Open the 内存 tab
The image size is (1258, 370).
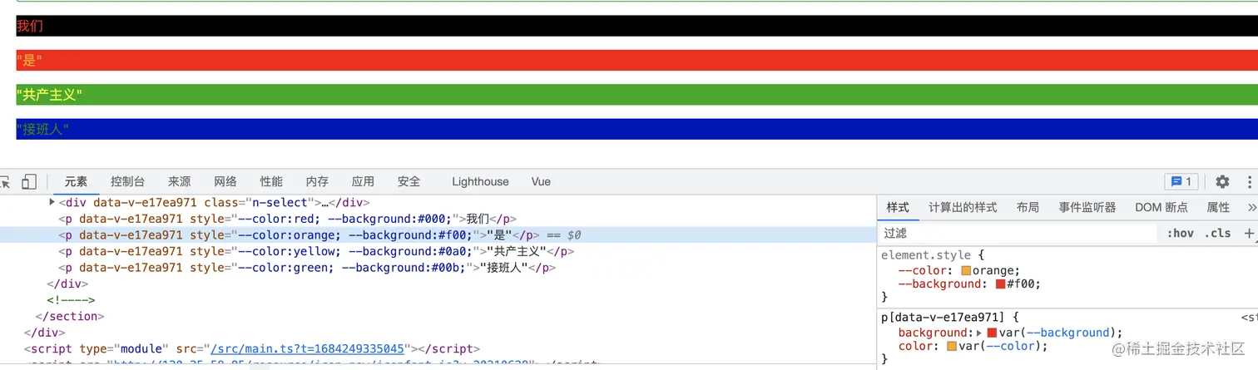tap(317, 181)
